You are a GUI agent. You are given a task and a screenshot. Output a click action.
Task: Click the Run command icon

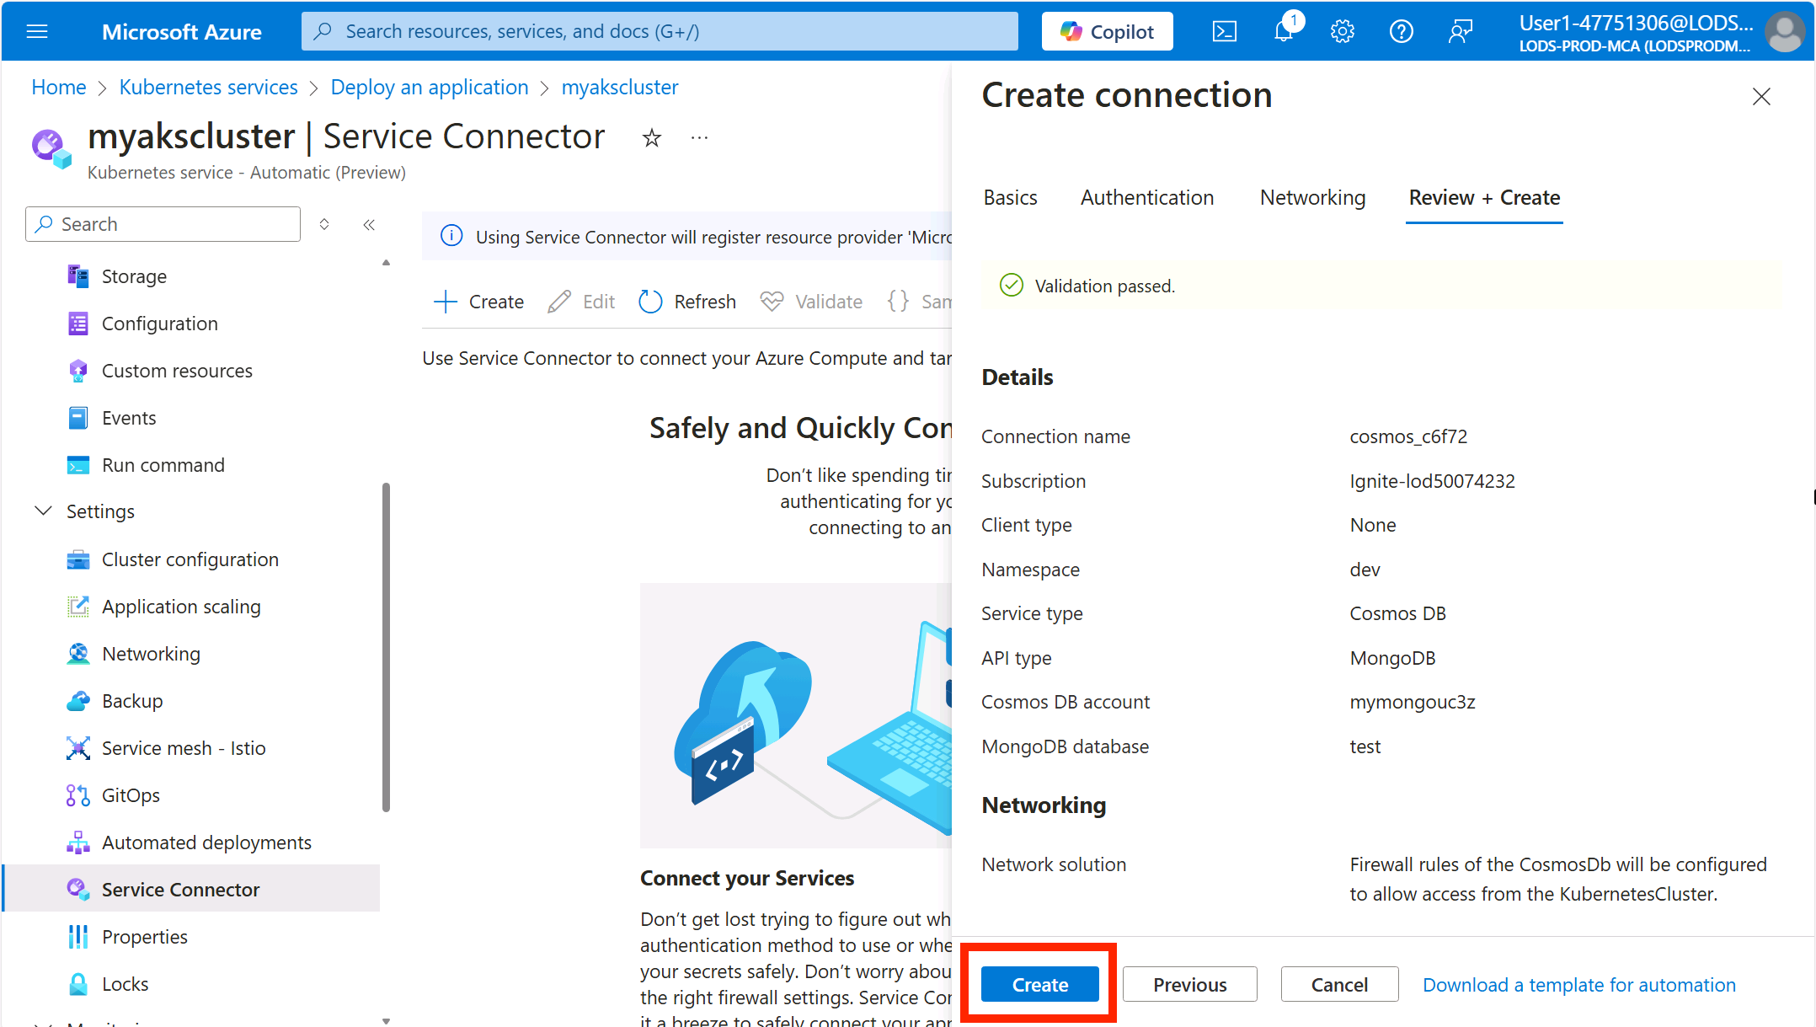point(77,465)
